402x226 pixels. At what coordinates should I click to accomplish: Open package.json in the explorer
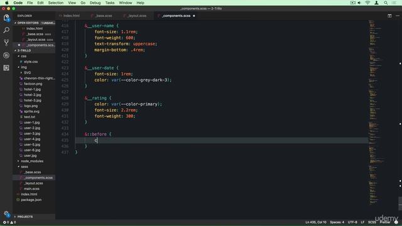click(31, 200)
